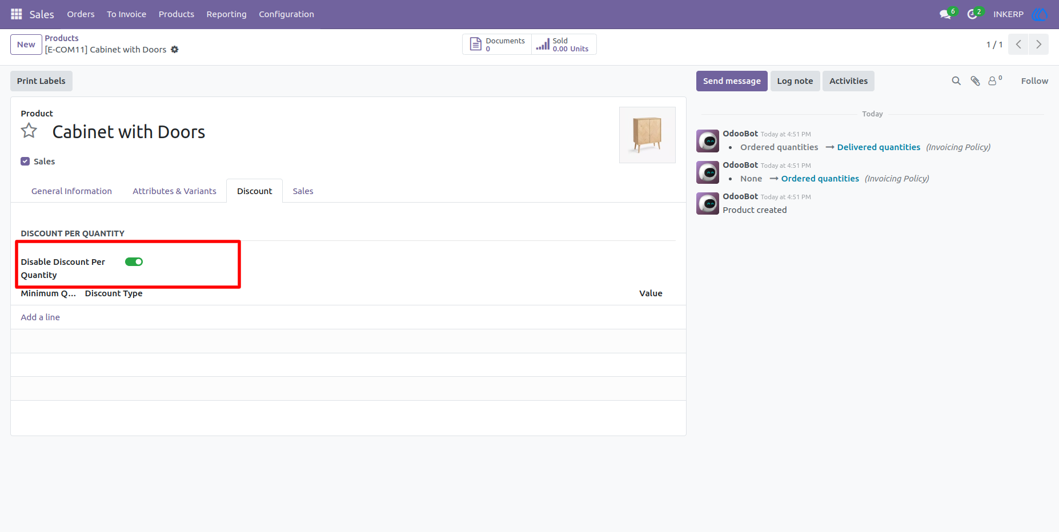Open the Activities button
The height and width of the screenshot is (532, 1059).
[848, 81]
